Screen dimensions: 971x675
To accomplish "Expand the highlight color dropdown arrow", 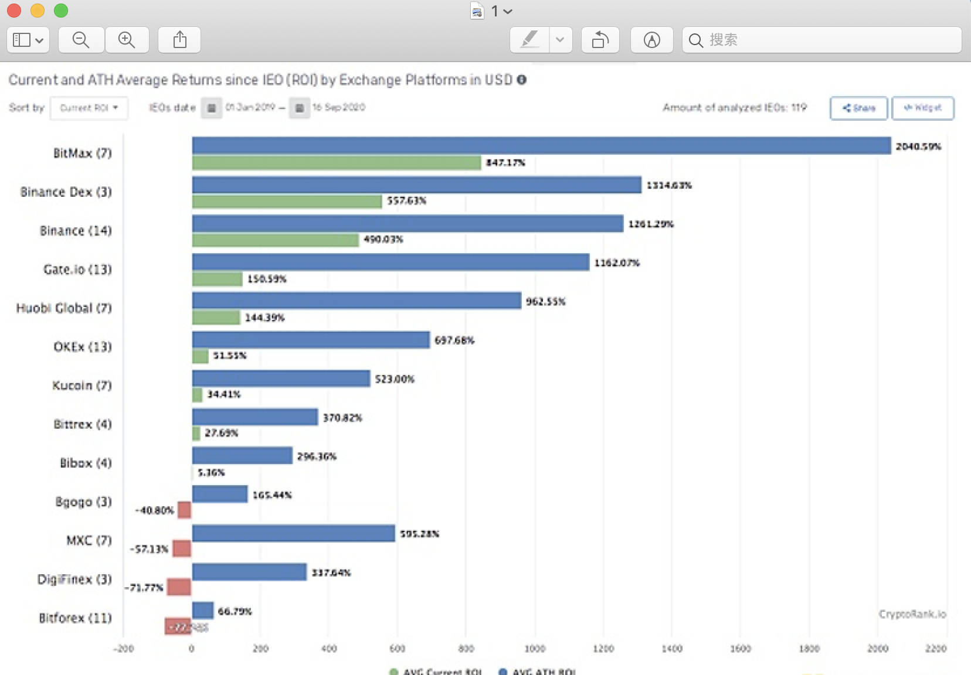I will tap(560, 40).
